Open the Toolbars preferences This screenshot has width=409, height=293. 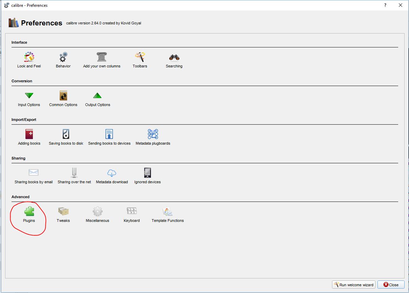[140, 60]
